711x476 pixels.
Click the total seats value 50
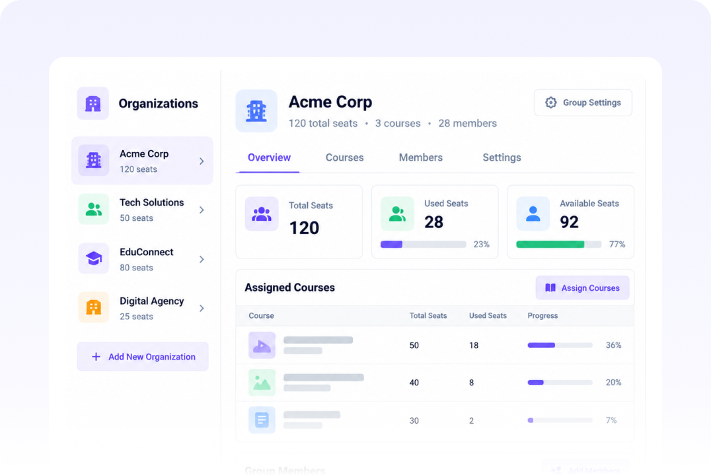[x=414, y=345]
